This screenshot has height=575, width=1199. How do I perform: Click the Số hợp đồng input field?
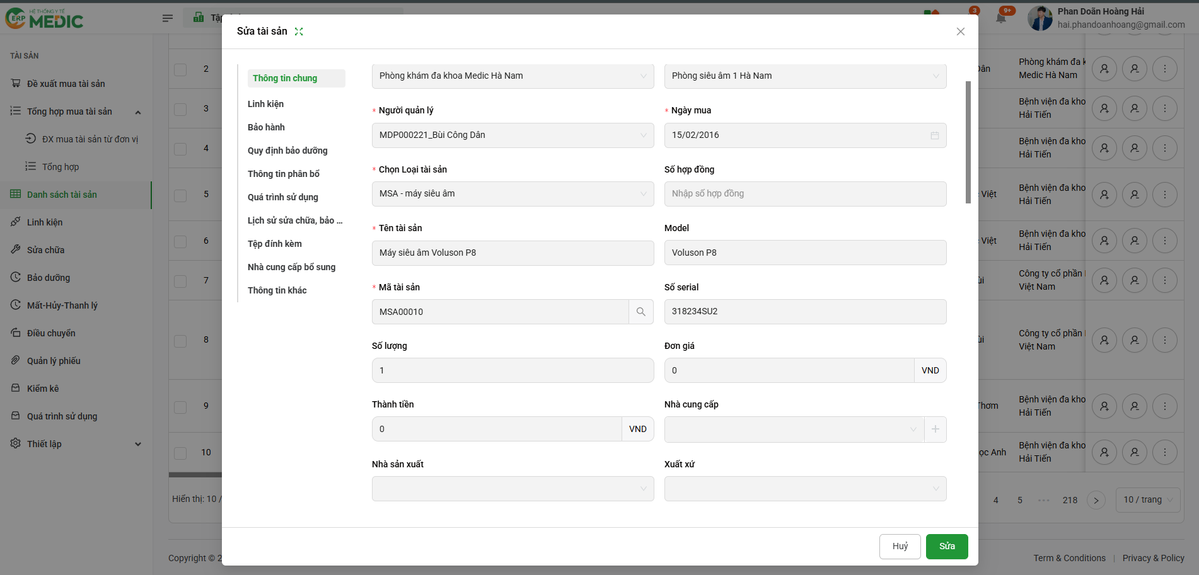point(805,194)
